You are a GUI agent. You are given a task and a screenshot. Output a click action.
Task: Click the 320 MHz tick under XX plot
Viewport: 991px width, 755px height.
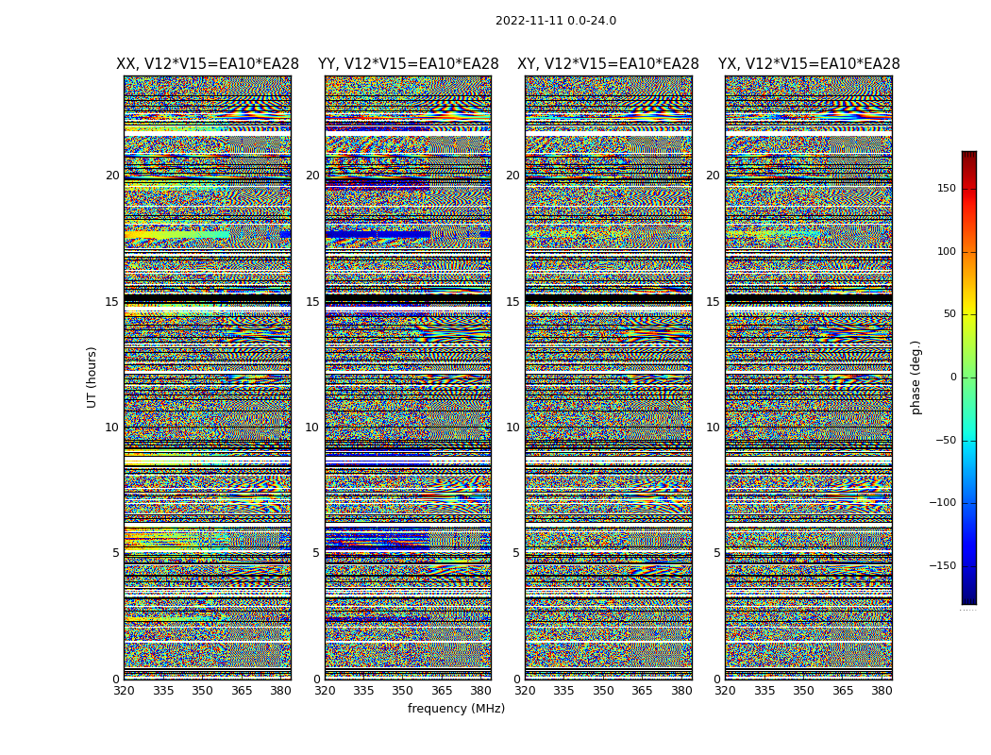click(124, 691)
